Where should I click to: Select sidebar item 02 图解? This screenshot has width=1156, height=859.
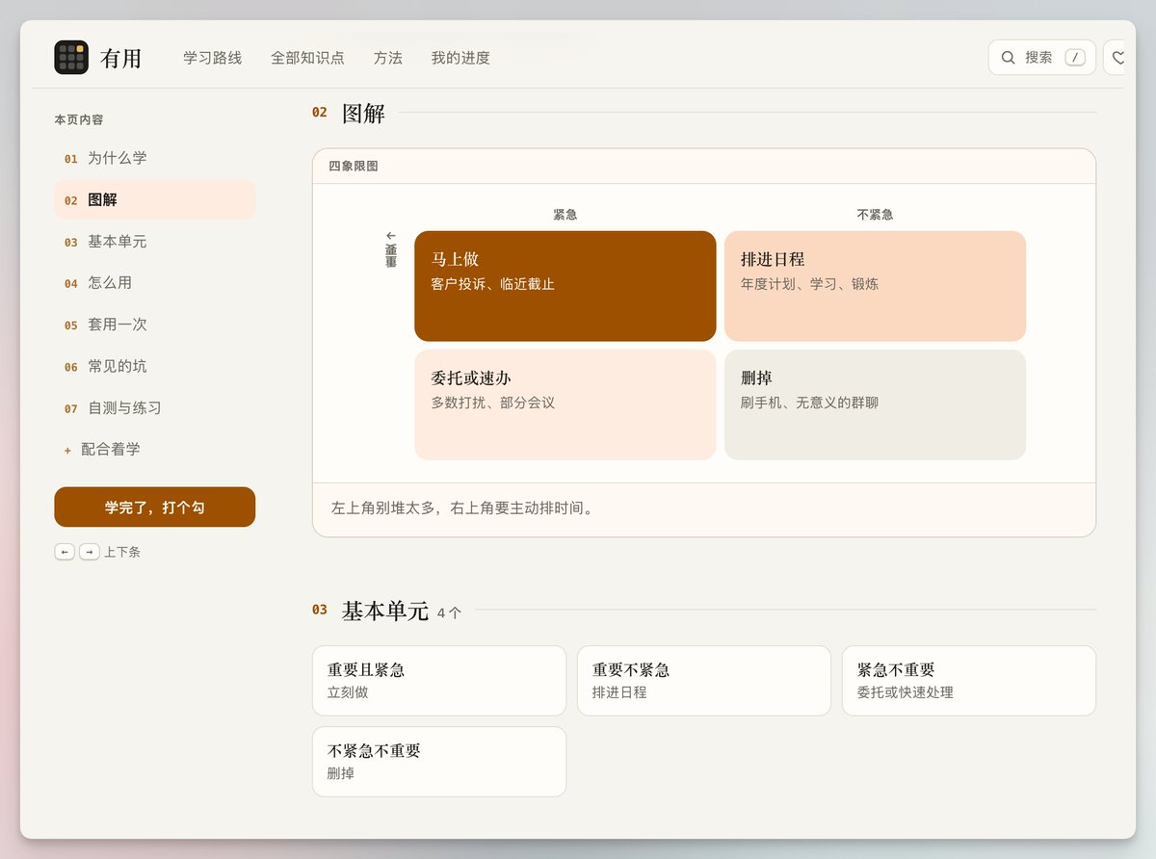tap(155, 200)
